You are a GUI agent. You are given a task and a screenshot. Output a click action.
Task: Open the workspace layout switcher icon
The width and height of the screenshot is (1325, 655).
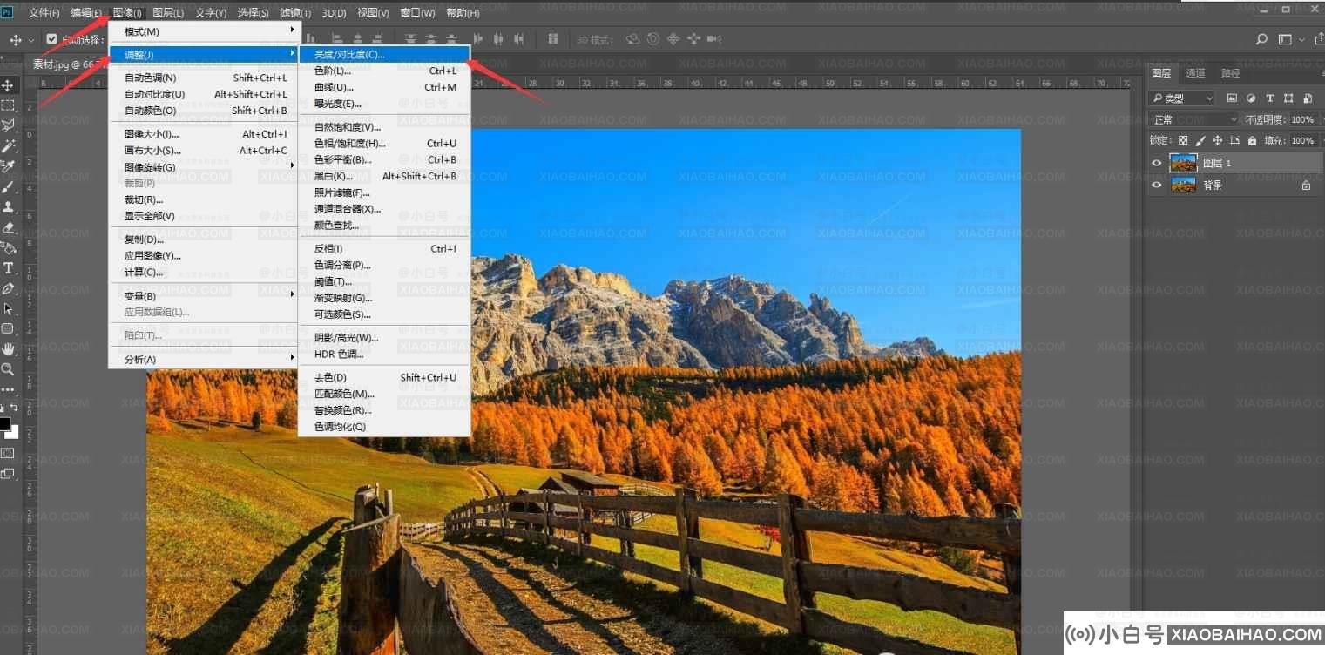click(1285, 39)
